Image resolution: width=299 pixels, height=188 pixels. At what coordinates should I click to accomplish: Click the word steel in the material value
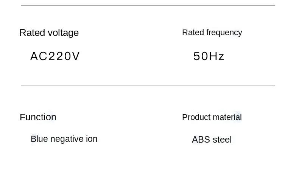(222, 140)
